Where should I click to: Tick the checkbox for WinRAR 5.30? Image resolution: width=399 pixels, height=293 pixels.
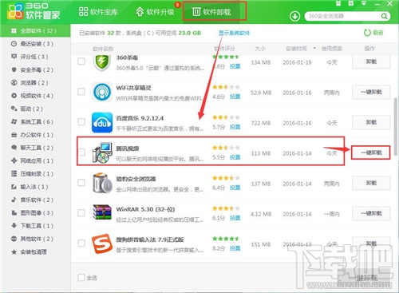81,213
